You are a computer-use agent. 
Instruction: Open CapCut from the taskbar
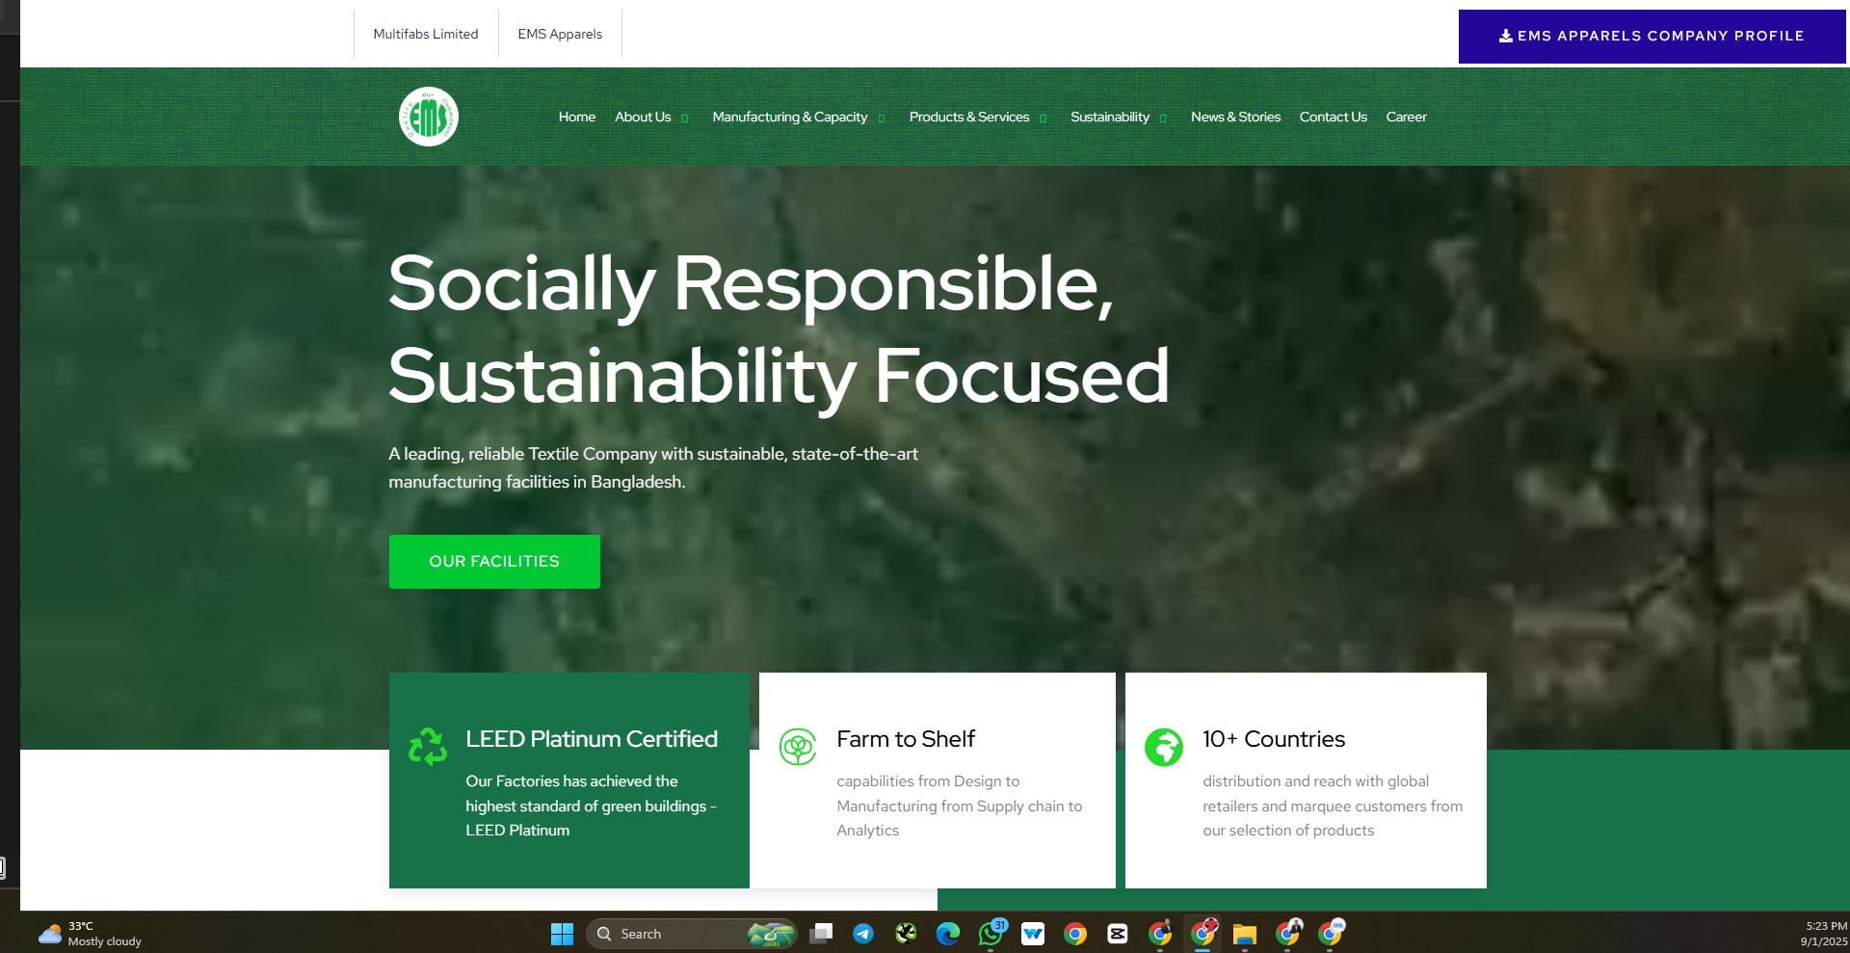1118,934
